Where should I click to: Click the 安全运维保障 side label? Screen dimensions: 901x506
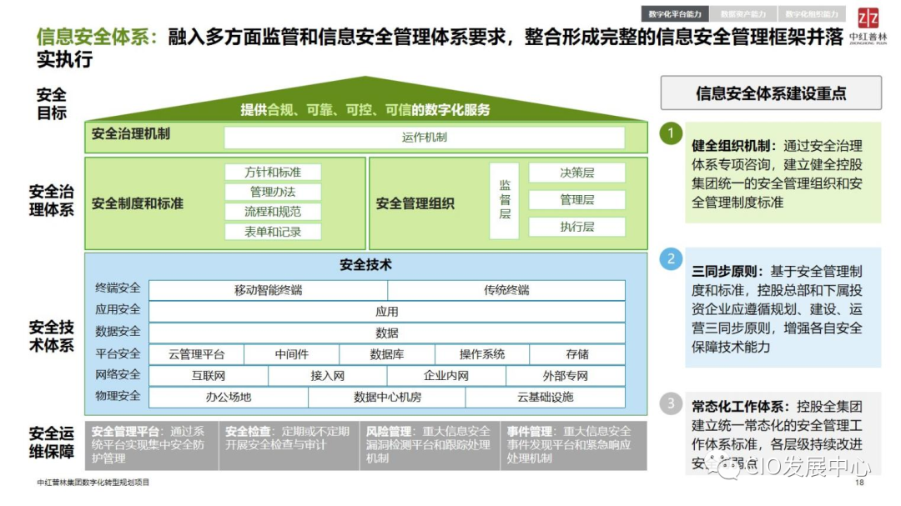pos(52,443)
